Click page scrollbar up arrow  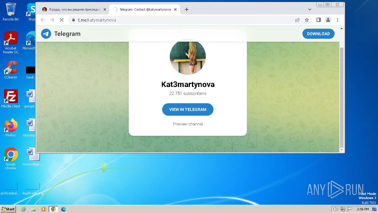tap(342, 28)
